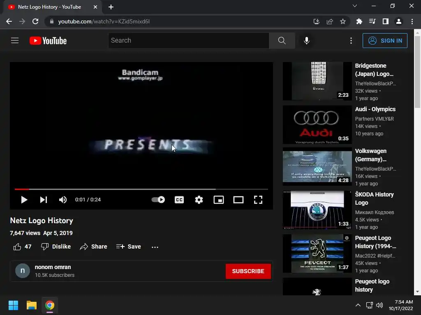Image resolution: width=421 pixels, height=315 pixels.
Task: Play the Netz Logo History video
Action: (x=24, y=200)
